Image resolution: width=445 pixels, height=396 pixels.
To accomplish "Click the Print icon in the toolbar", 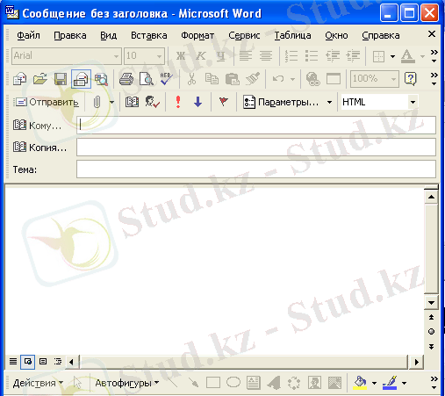I will (x=126, y=79).
